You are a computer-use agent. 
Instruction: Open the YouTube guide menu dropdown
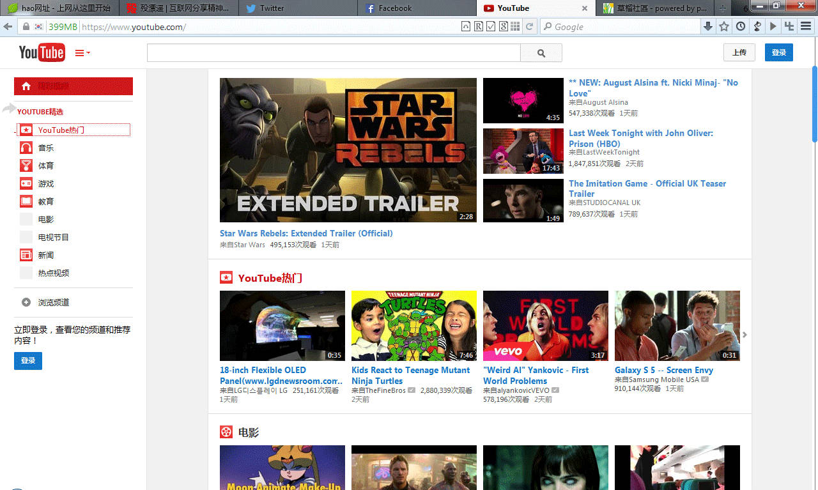83,53
